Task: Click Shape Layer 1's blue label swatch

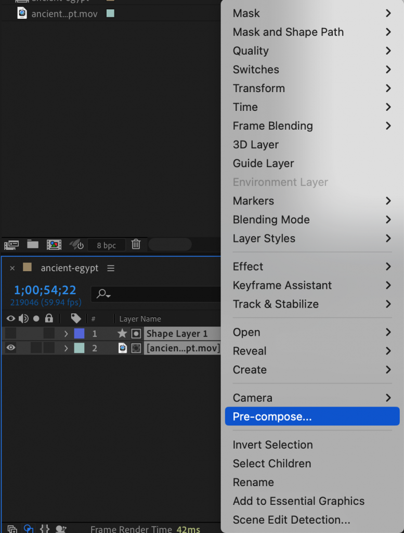Action: 80,333
